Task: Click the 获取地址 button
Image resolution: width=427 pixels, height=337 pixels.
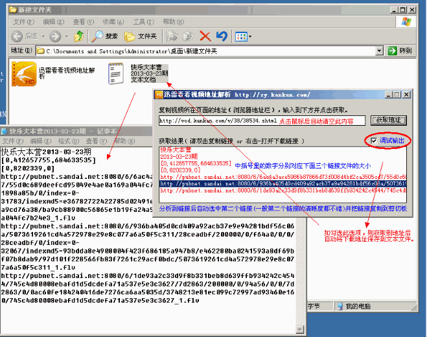Action: [388, 121]
